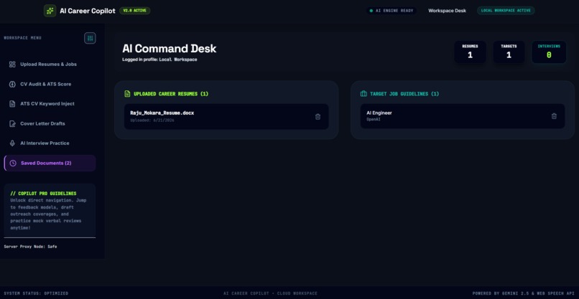The width and height of the screenshot is (579, 299).
Task: Click the UPLOADED CAREER RESUMES (1) heading
Action: (171, 94)
